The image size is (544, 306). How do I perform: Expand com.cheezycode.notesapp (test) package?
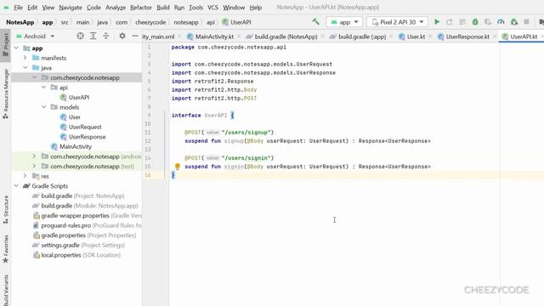pos(34,167)
